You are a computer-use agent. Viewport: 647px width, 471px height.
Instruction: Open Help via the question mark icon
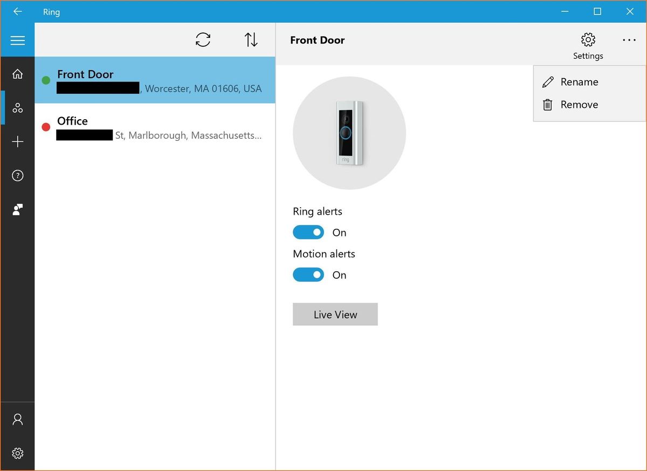(18, 175)
